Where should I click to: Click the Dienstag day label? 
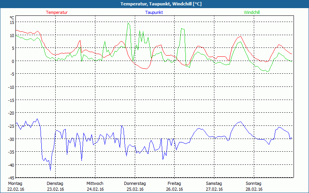(55, 184)
